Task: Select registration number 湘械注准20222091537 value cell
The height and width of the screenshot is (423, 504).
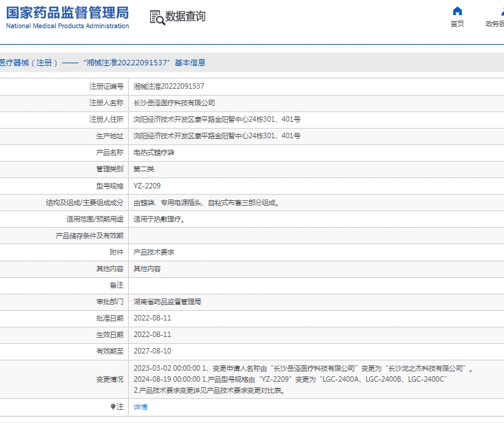Action: [169, 86]
